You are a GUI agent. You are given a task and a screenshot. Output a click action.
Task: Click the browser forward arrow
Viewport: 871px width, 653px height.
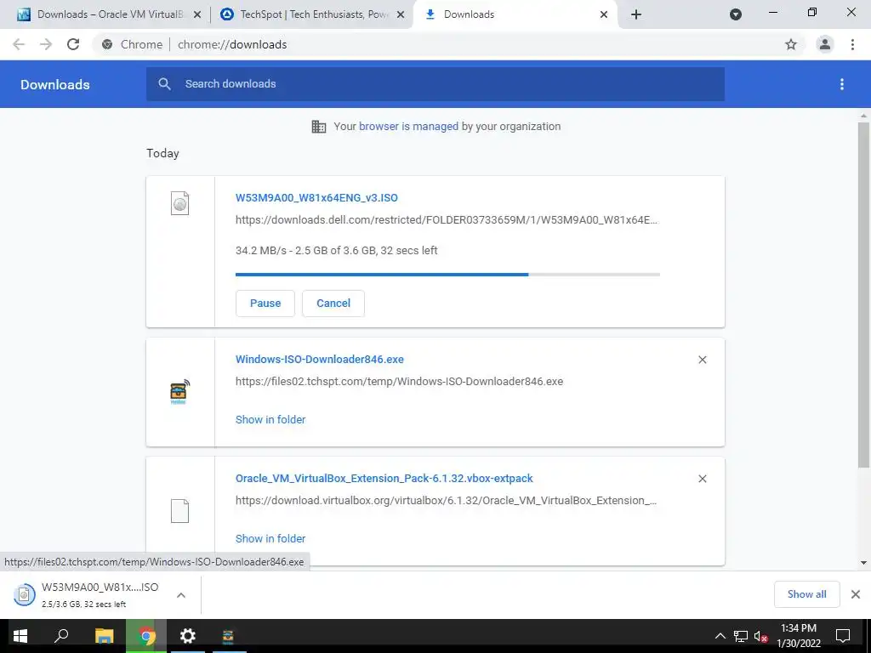point(46,44)
